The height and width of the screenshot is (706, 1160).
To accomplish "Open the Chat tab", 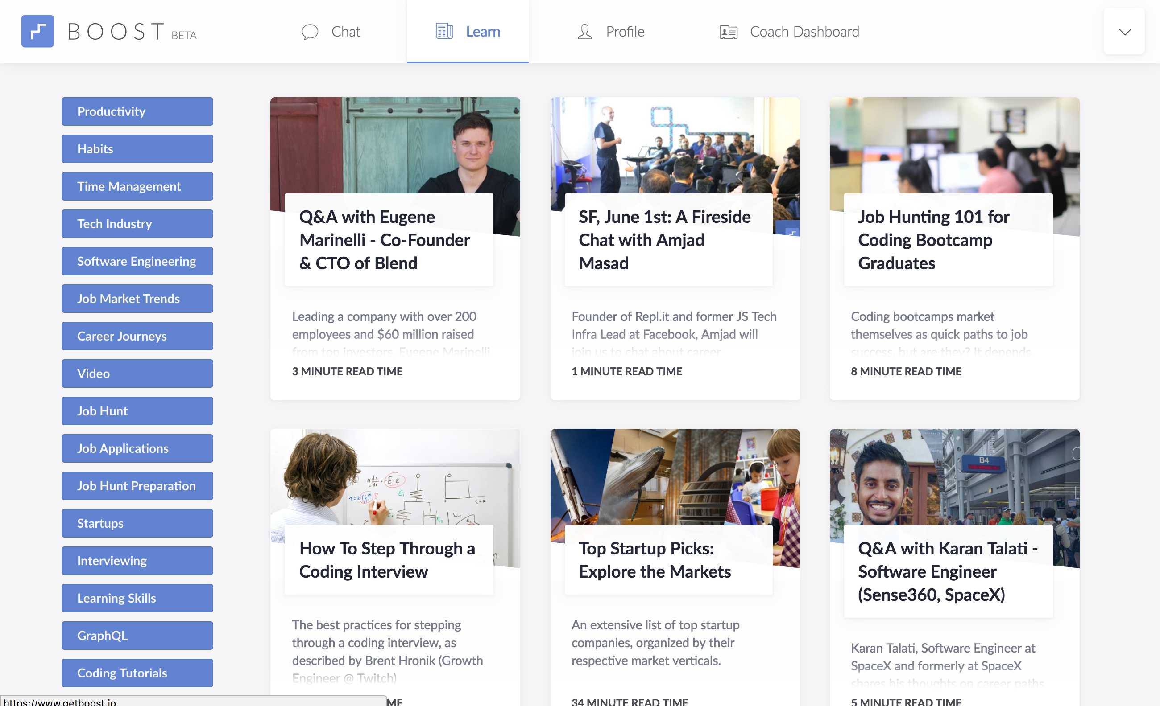I will tap(331, 32).
